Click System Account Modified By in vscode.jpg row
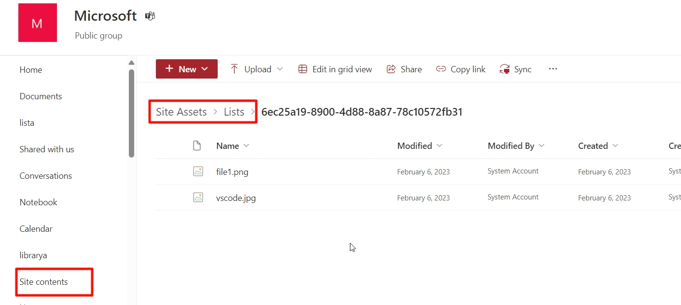 pyautogui.click(x=513, y=197)
